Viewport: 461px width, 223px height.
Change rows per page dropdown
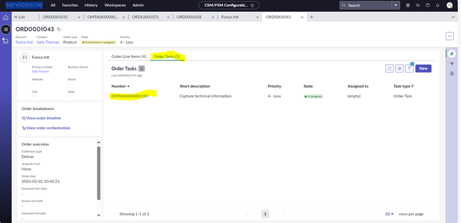389,214
